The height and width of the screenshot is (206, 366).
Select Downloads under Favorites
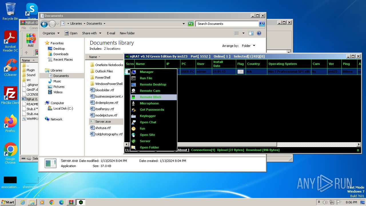(61, 54)
